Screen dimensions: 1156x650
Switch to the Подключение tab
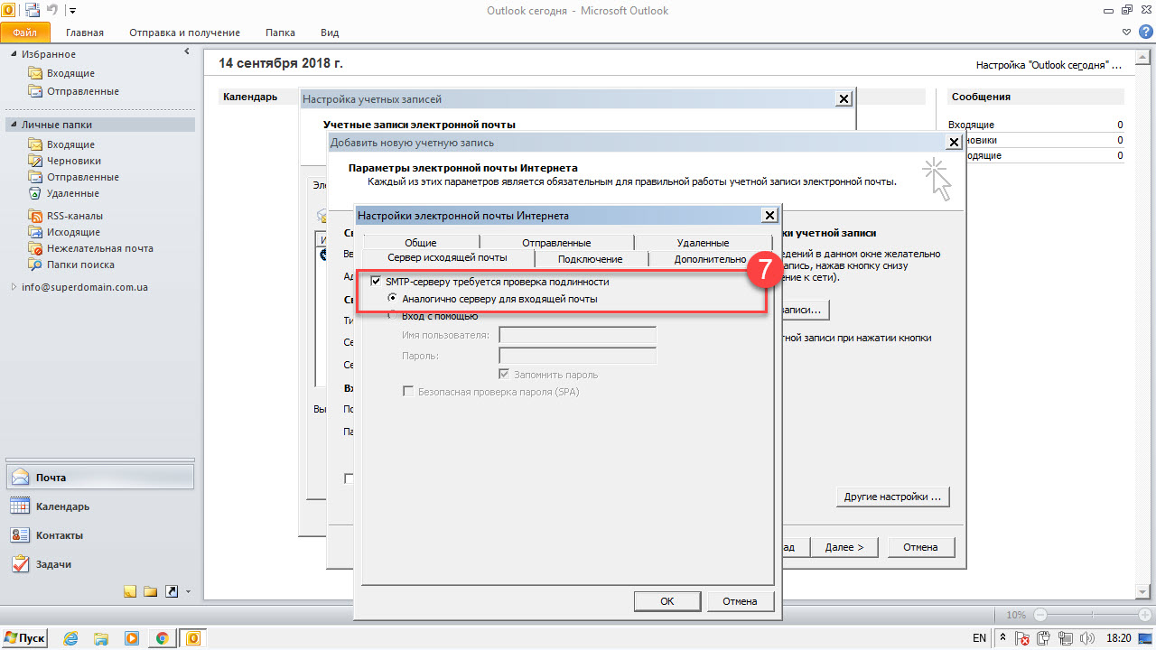(591, 259)
